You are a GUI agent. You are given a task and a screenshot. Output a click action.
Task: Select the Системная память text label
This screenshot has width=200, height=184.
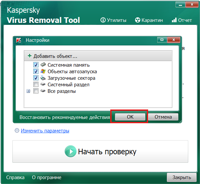pyautogui.click(x=69, y=65)
